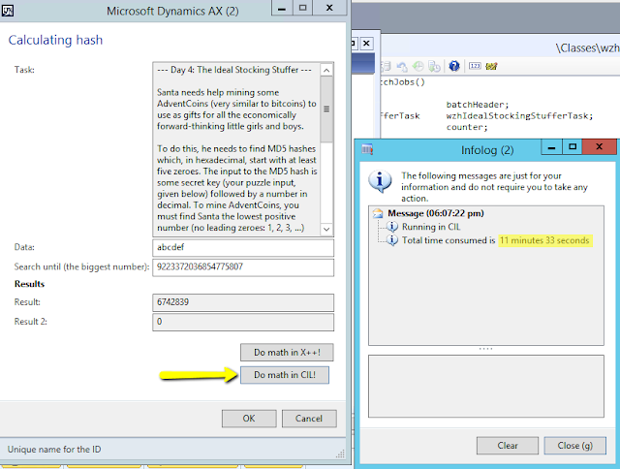The width and height of the screenshot is (620, 469).
Task: Click the blue Help question mark icon in code editor
Action: (x=454, y=66)
